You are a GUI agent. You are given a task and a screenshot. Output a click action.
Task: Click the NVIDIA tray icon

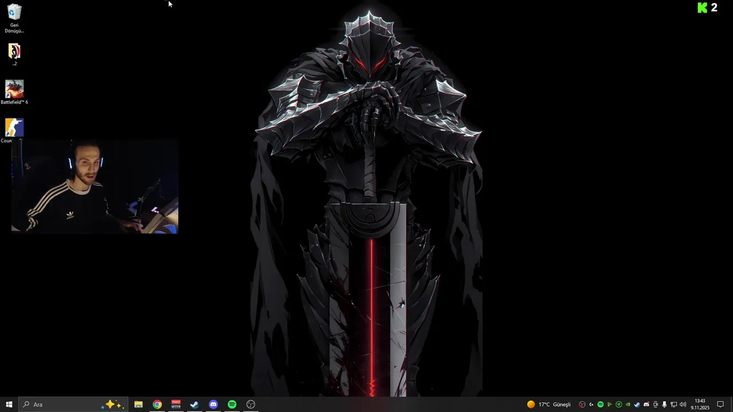coord(628,405)
